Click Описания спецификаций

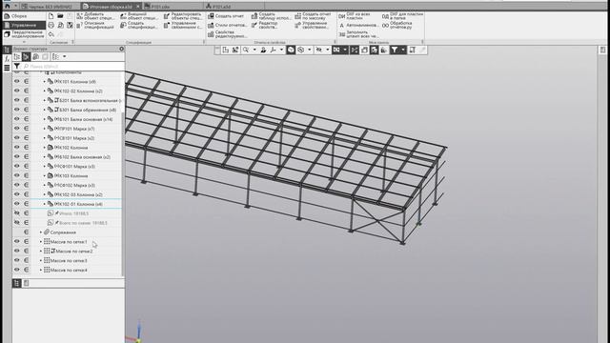(95, 26)
